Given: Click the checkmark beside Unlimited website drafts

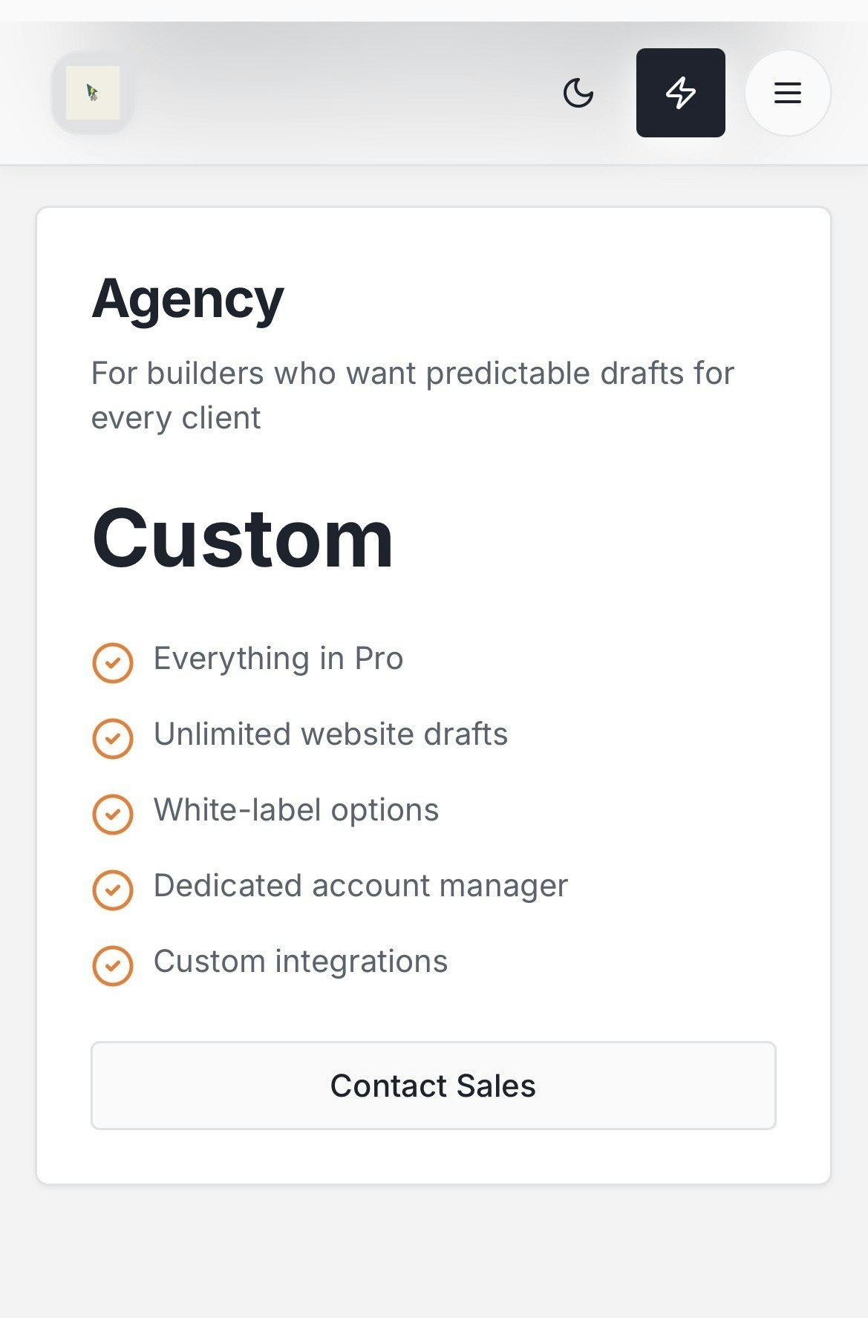Looking at the screenshot, I should point(113,737).
